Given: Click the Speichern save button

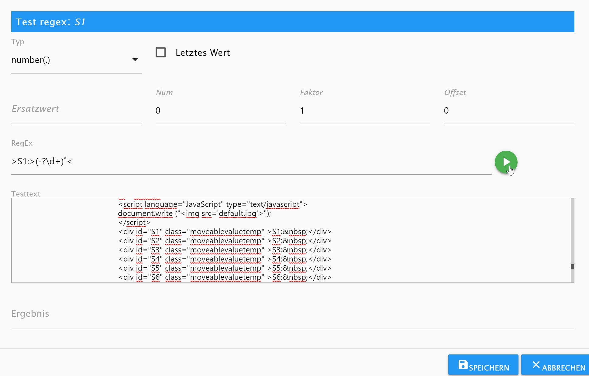Looking at the screenshot, I should tap(483, 365).
